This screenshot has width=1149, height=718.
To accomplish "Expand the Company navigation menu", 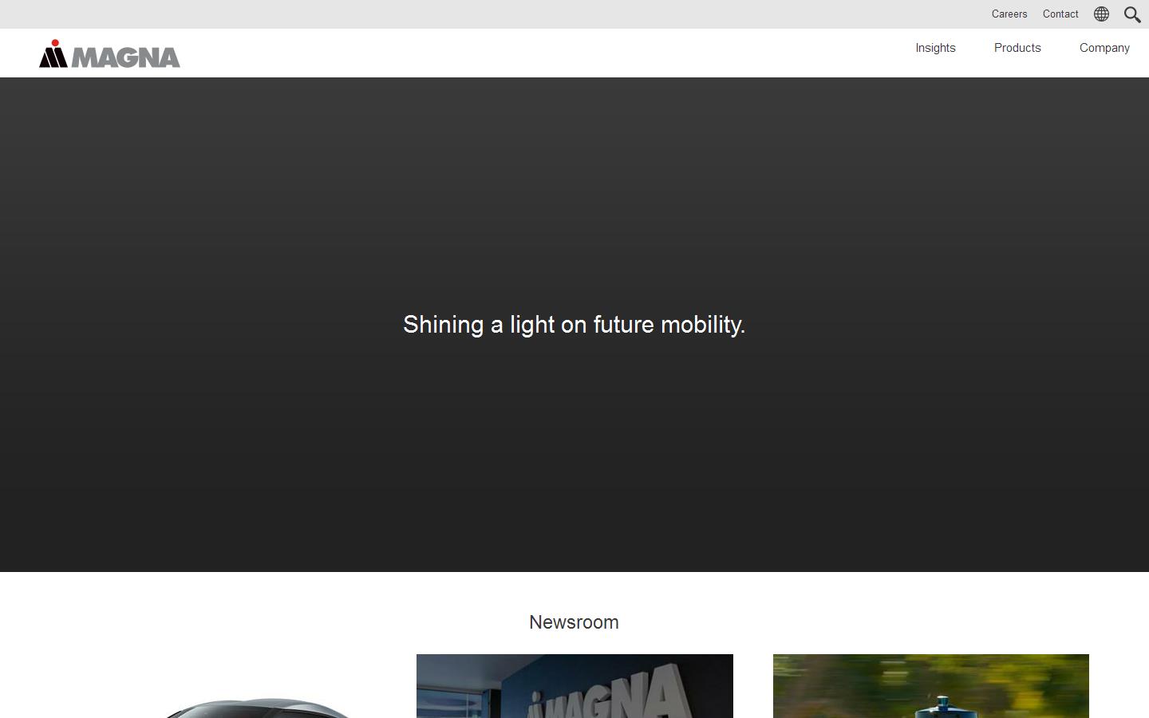I will tap(1104, 48).
